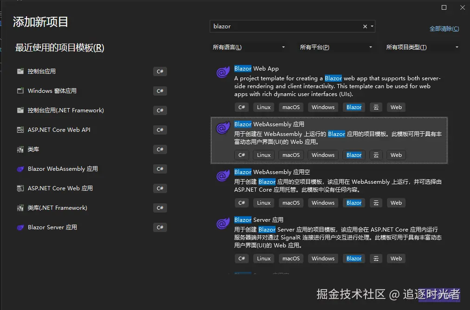Screen dimensions: 470x310
Task: Click the C# tag under Blazor WebAssembly 应用空
Action: tap(242, 203)
